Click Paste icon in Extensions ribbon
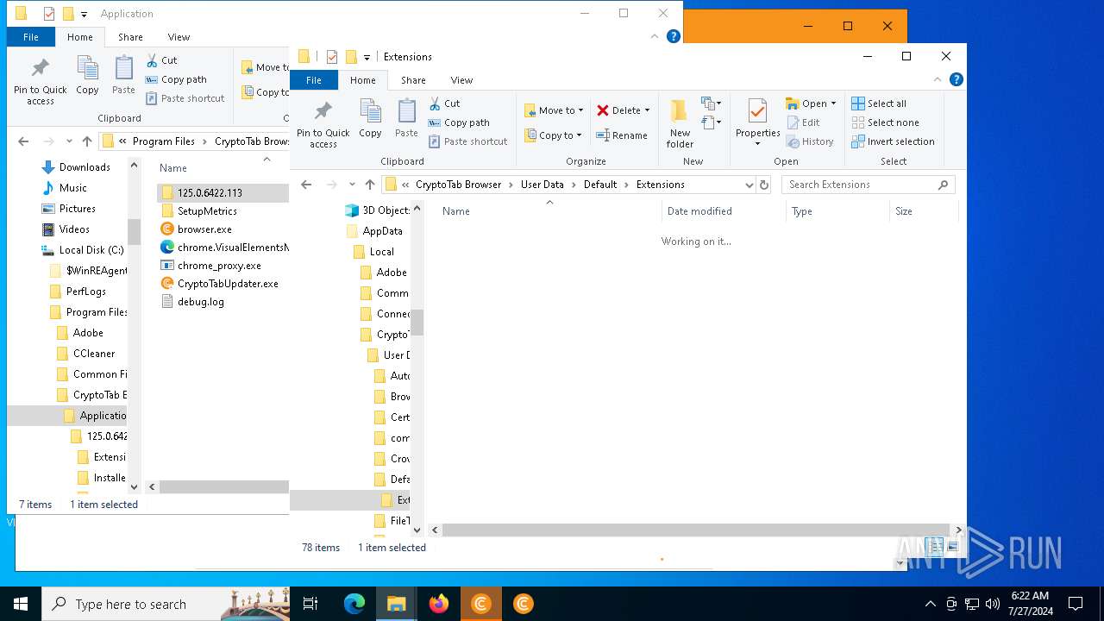This screenshot has height=621, width=1104. point(406,119)
